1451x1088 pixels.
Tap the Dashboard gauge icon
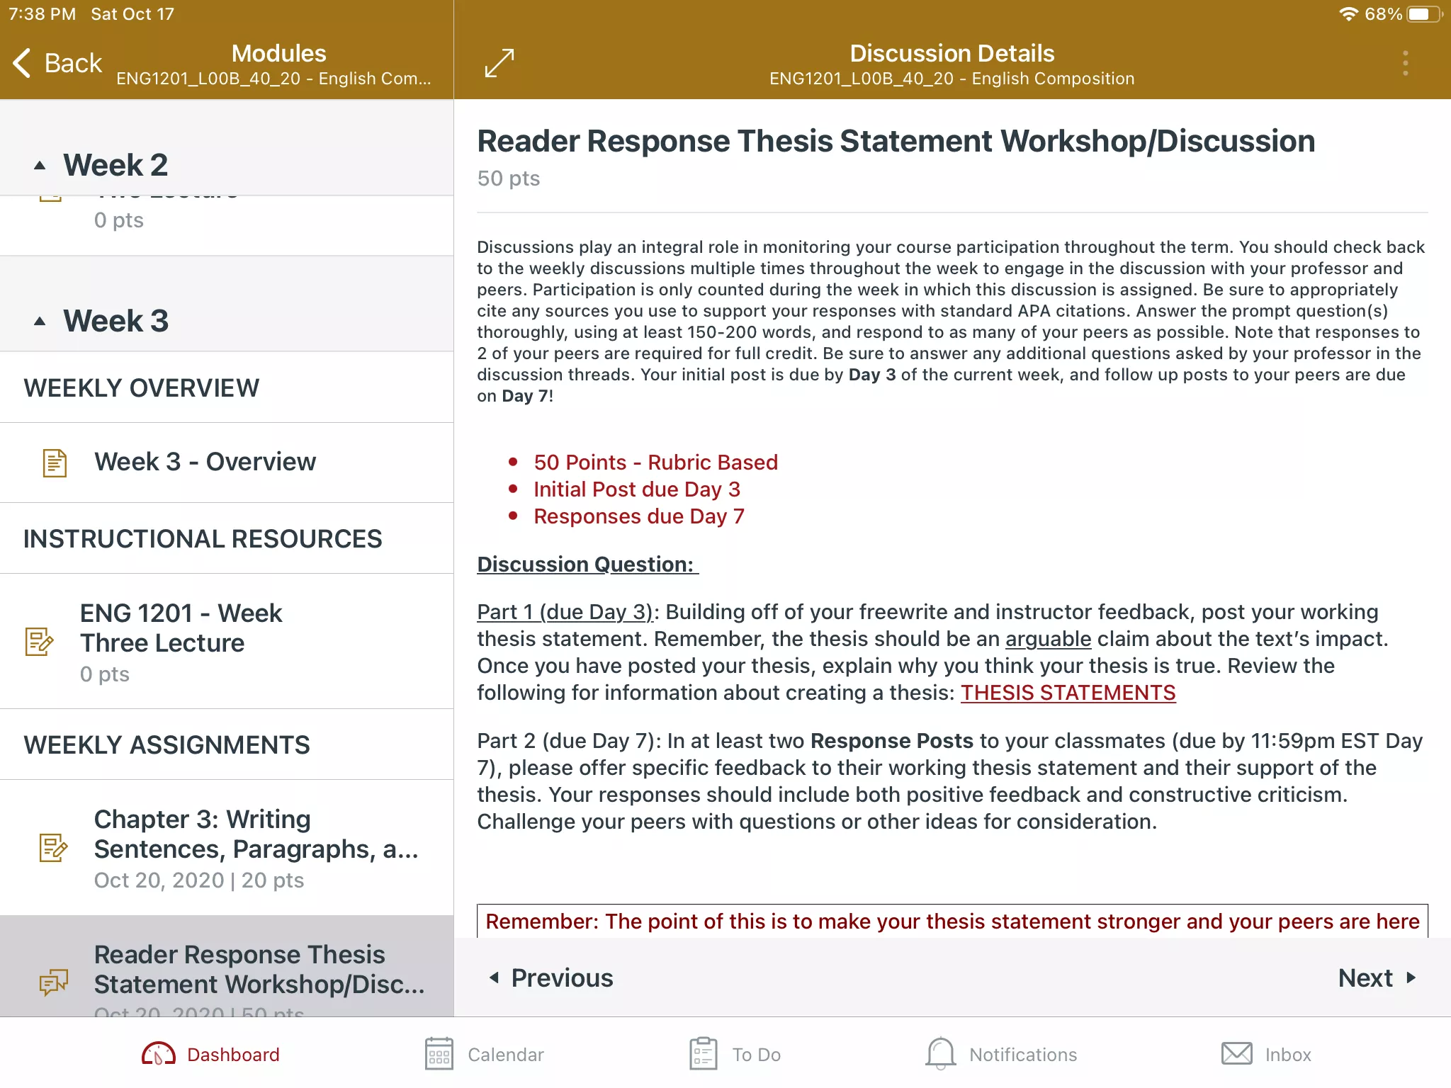point(159,1055)
